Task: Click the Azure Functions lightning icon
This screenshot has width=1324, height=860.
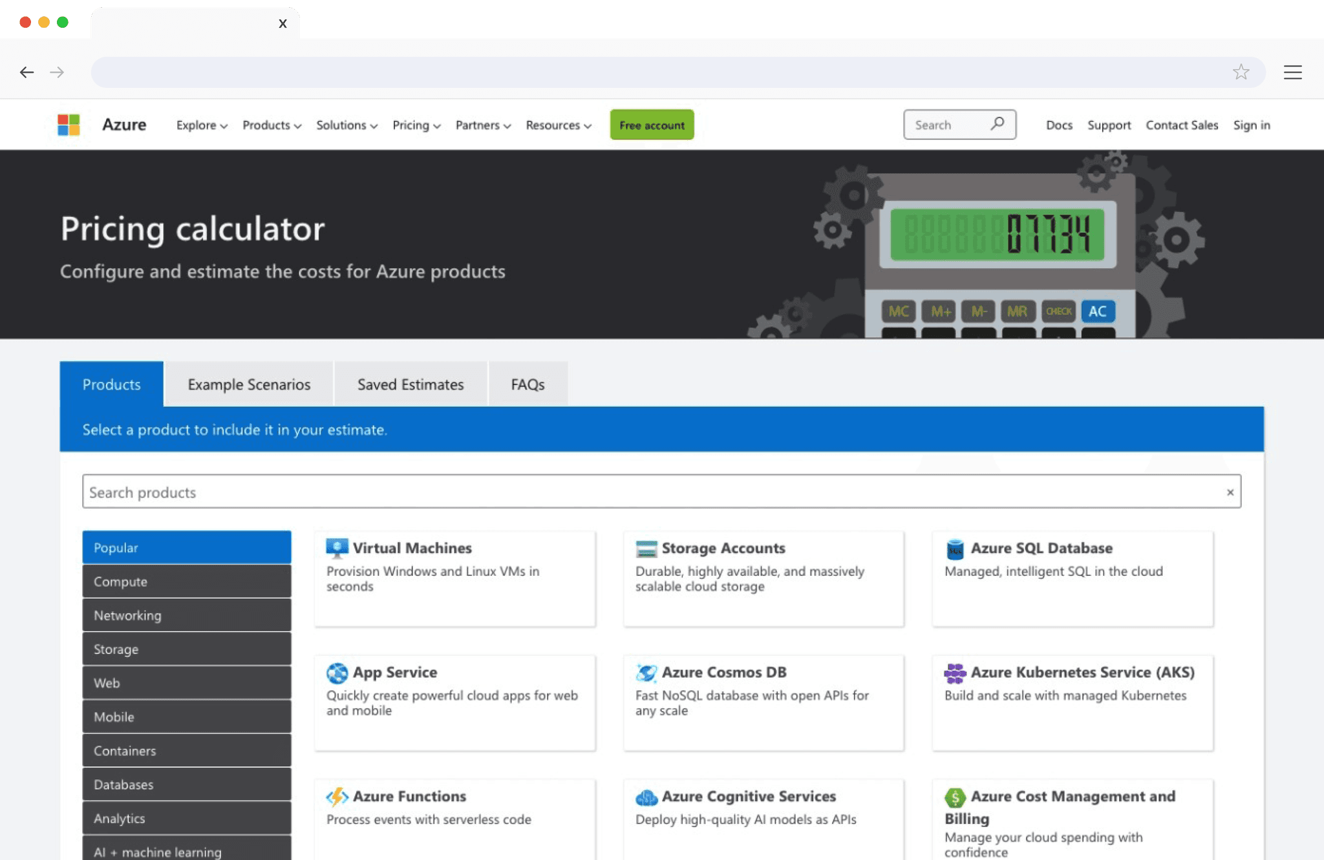Action: coord(337,797)
